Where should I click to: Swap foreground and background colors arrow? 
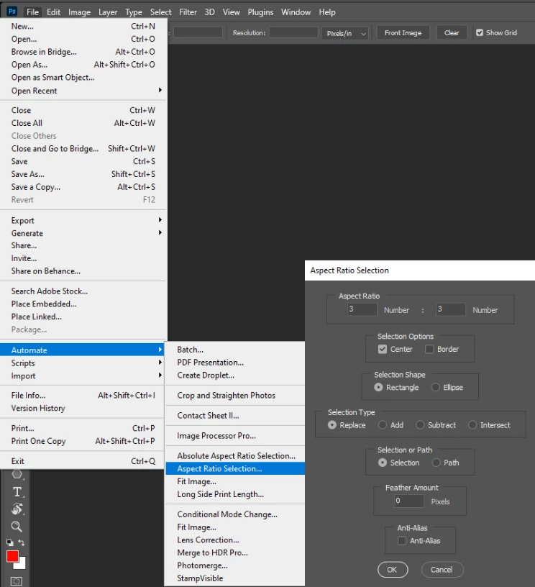pyautogui.click(x=22, y=542)
